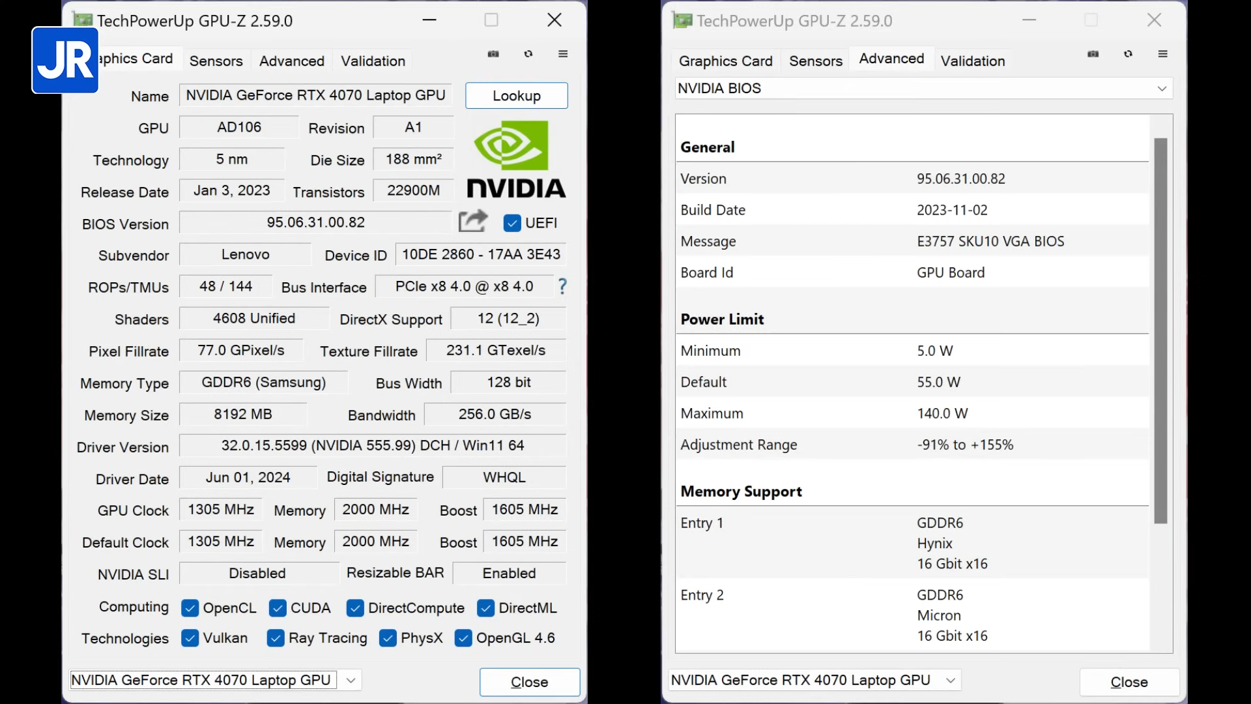This screenshot has width=1251, height=704.
Task: Toggle the Vulkan checkbox
Action: tap(190, 638)
